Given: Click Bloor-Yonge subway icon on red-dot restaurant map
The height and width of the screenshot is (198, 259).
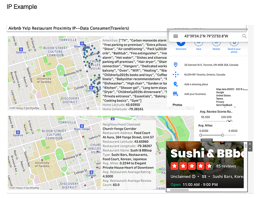Looking at the screenshot, I should click(82, 126).
